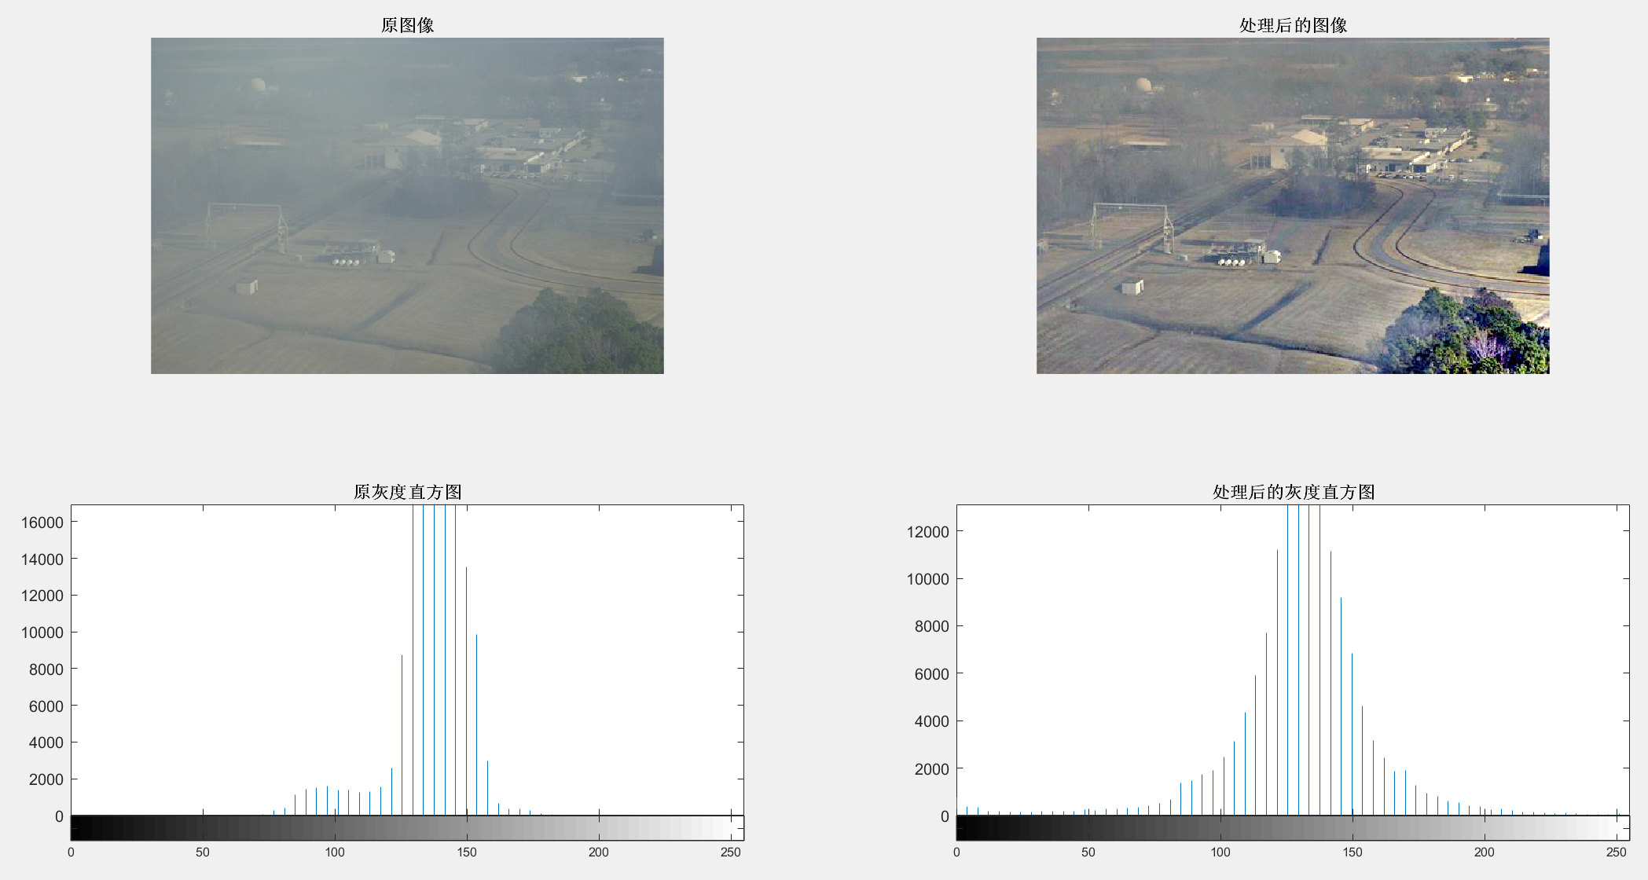Image resolution: width=1648 pixels, height=880 pixels.
Task: Click the 16000 tick on original histogram
Action: pos(42,522)
